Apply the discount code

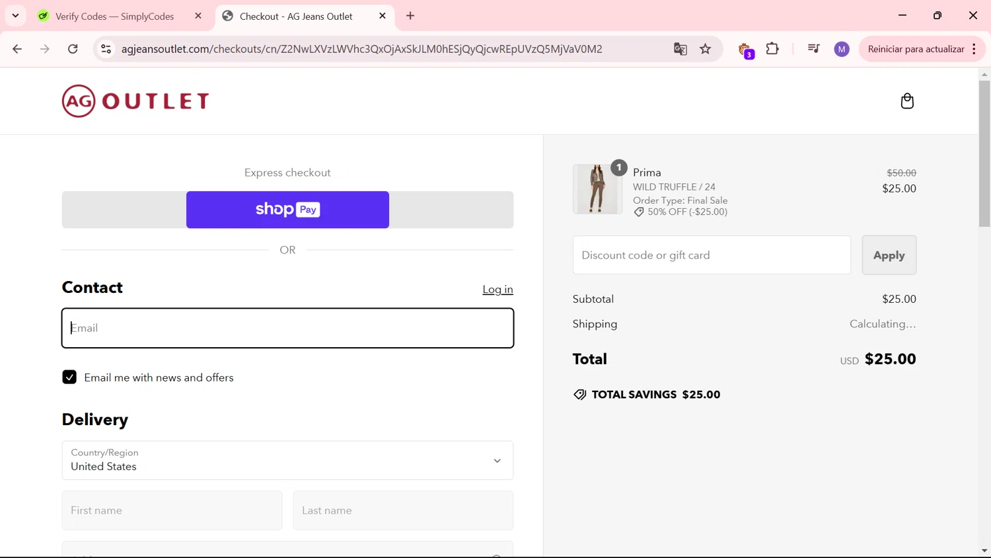point(889,255)
